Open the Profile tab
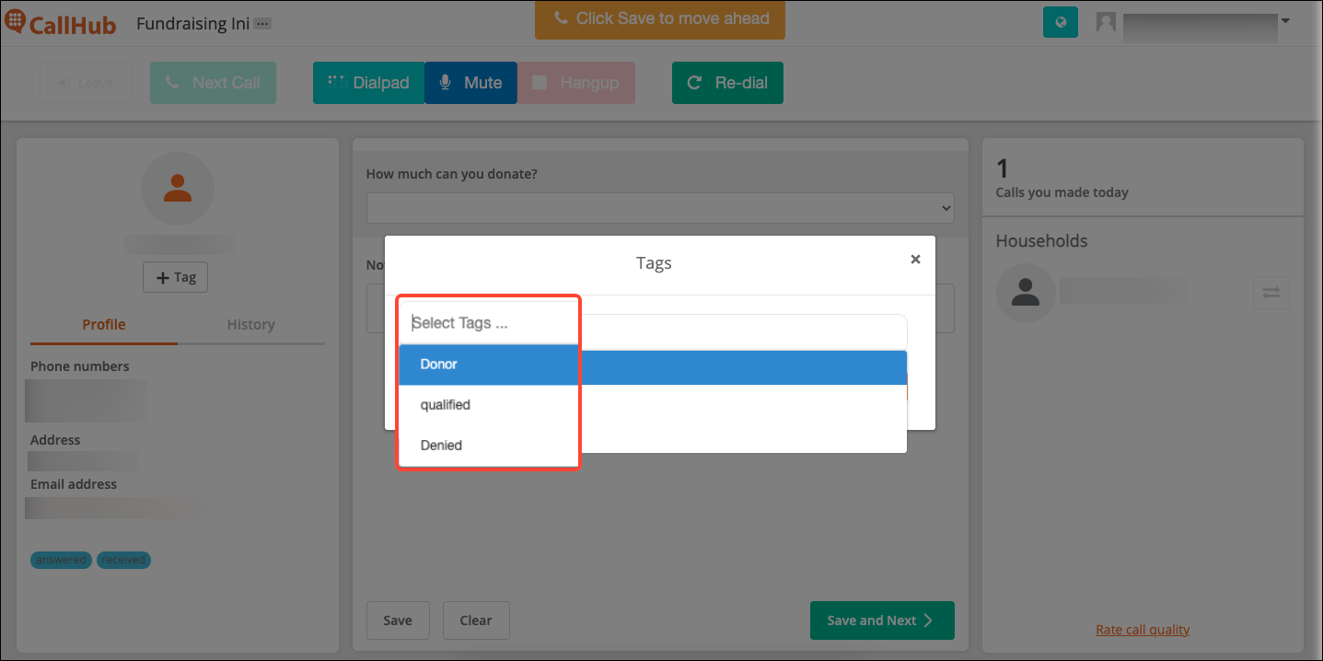 [104, 325]
